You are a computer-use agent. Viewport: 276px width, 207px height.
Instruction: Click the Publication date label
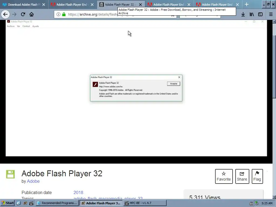tap(37, 192)
